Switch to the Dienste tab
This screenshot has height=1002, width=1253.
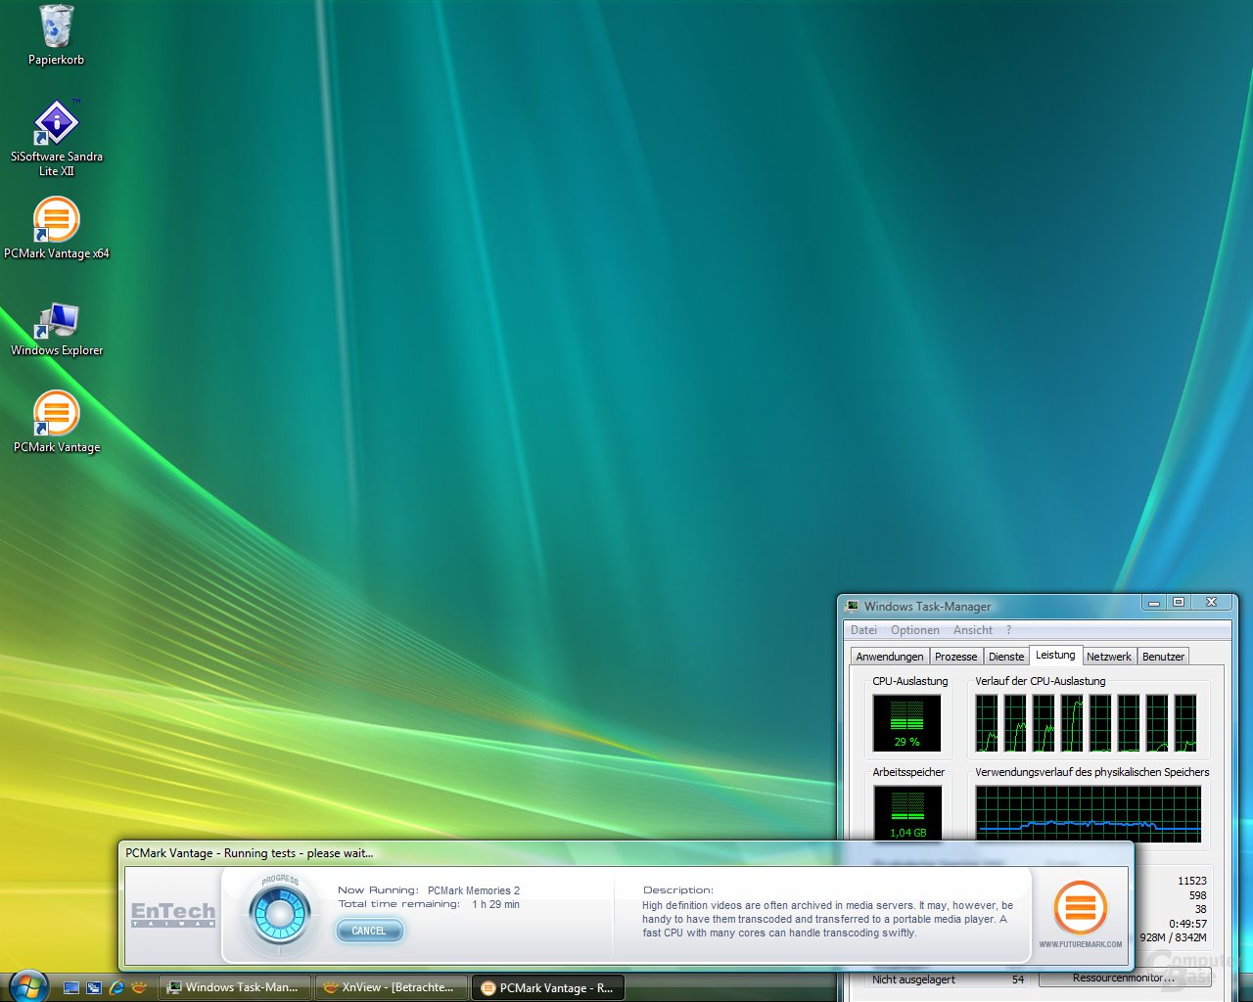coord(1006,657)
